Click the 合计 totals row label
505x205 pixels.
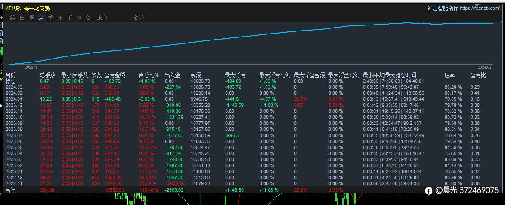coord(10,190)
